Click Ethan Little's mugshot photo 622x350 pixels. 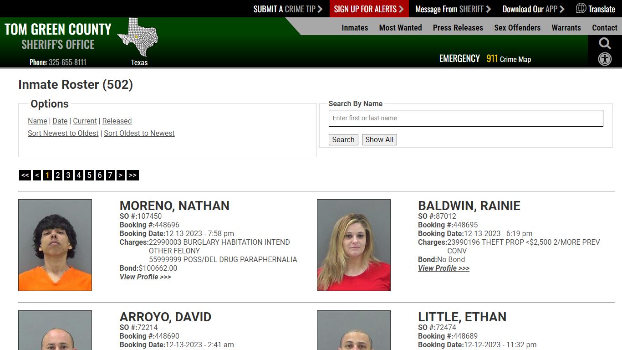[x=354, y=330]
